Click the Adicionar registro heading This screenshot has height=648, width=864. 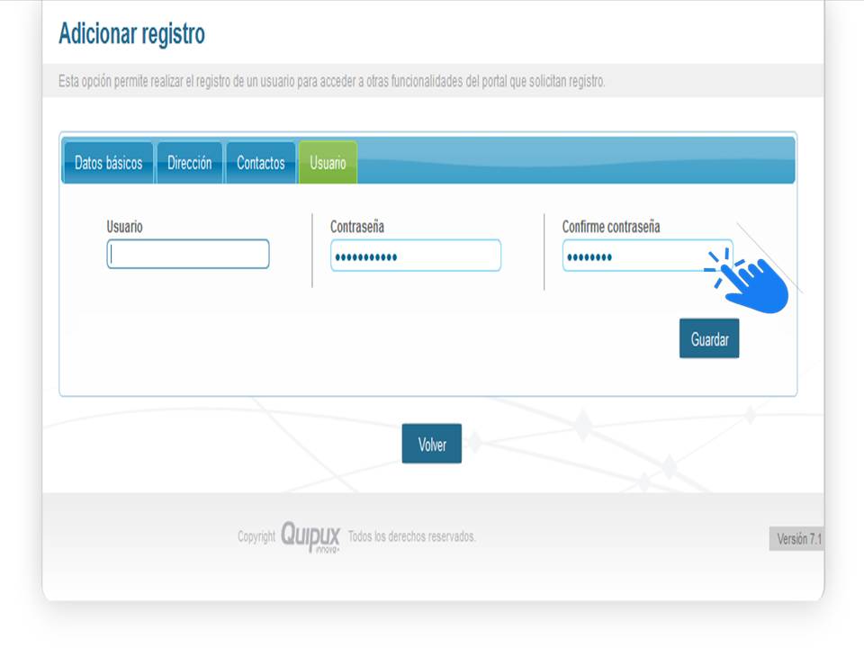point(131,34)
